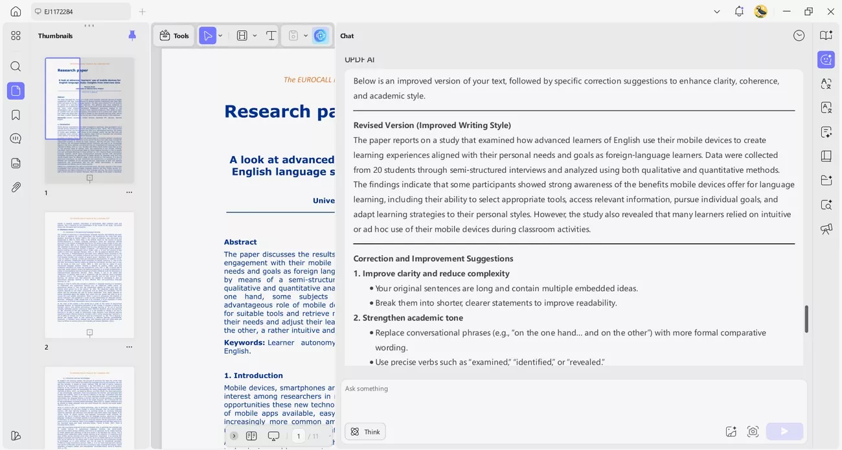The height and width of the screenshot is (450, 842).
Task: Switch to the Chat tab
Action: point(347,36)
